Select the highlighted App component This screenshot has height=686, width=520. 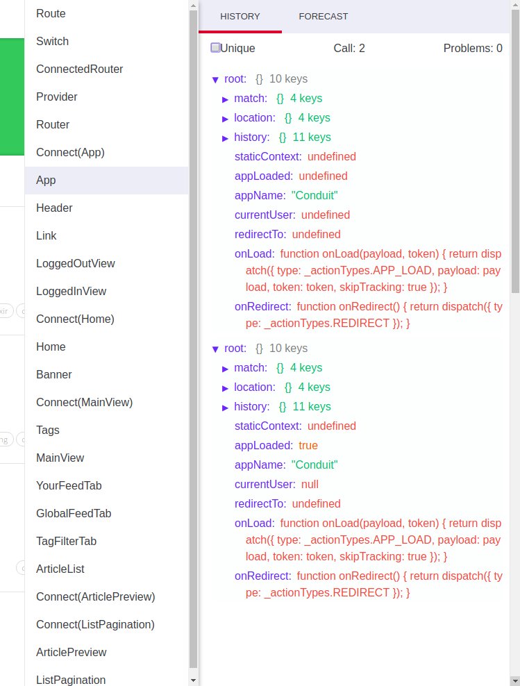107,181
